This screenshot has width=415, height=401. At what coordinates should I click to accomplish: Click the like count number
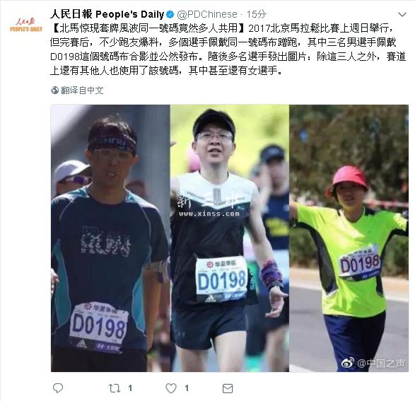coord(187,388)
